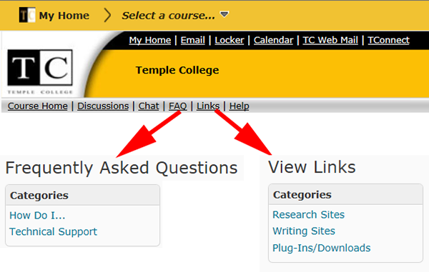
Task: Select the How Do I... FAQ category
Action: (x=37, y=216)
